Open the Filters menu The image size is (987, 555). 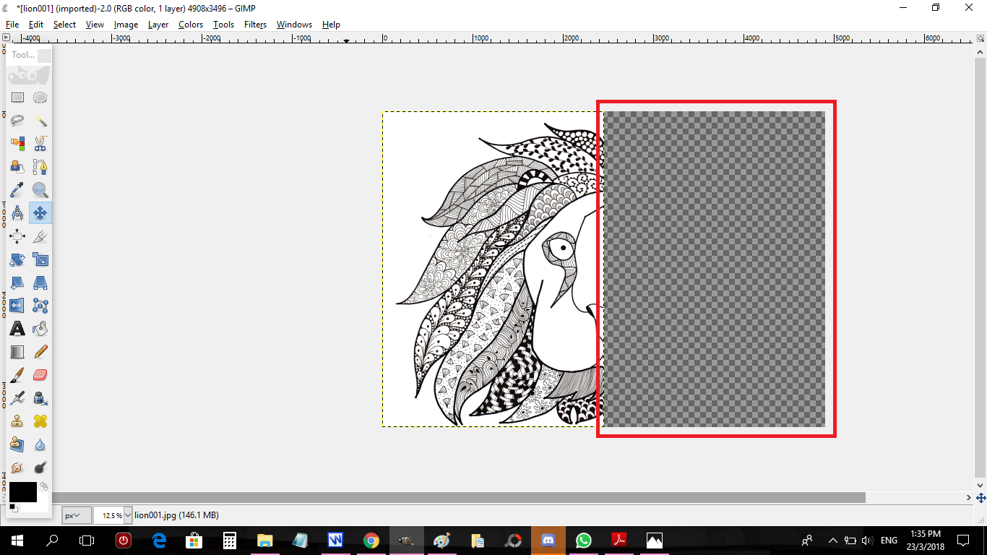tap(255, 24)
